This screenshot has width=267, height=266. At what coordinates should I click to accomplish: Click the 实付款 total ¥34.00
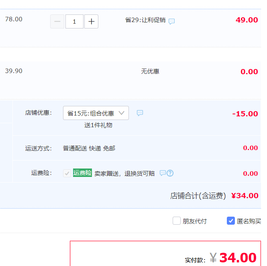point(238,258)
